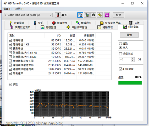Click the 開始 start button

pyautogui.click(x=129, y=35)
